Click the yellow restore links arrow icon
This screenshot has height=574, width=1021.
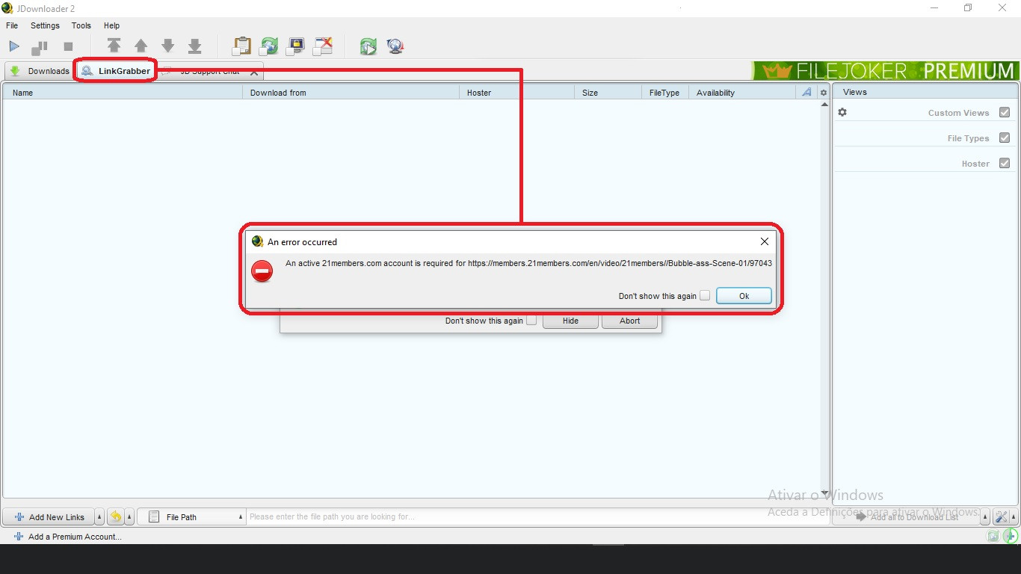click(x=116, y=516)
